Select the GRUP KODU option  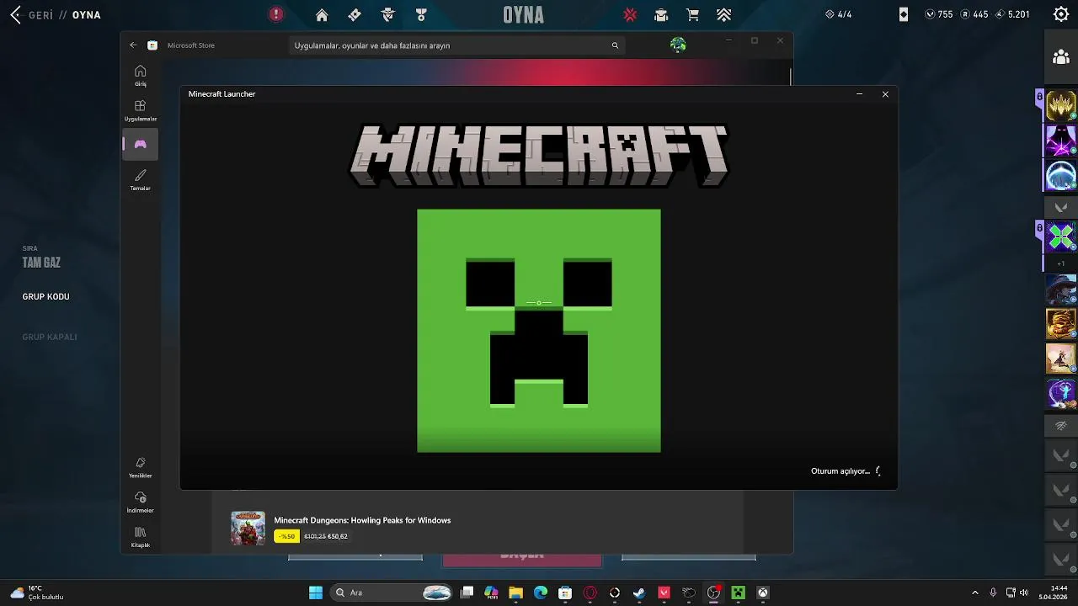point(46,296)
